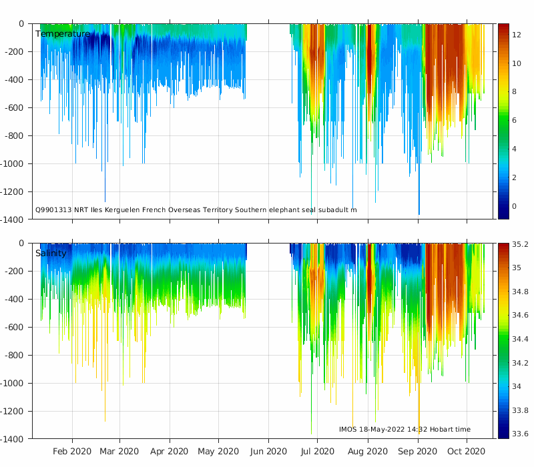Screen dimensions: 534x467
Task: Select the Mar 2020 x-axis label
Action: 119,452
